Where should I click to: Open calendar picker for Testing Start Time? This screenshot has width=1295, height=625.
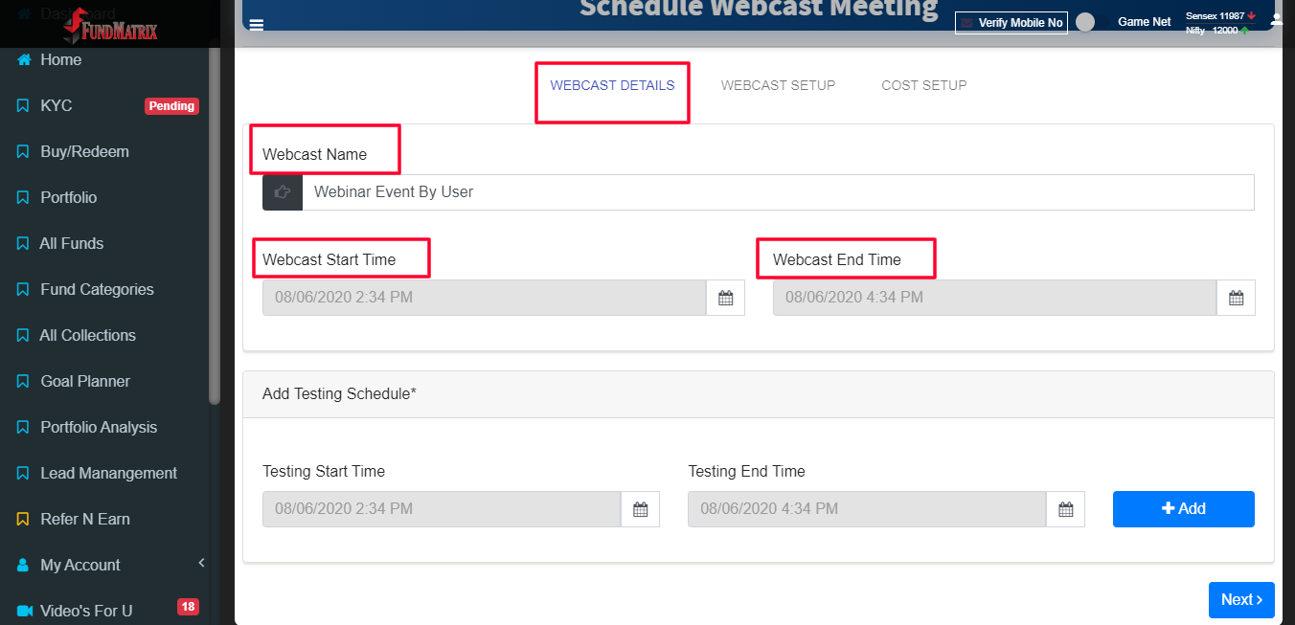click(x=640, y=509)
